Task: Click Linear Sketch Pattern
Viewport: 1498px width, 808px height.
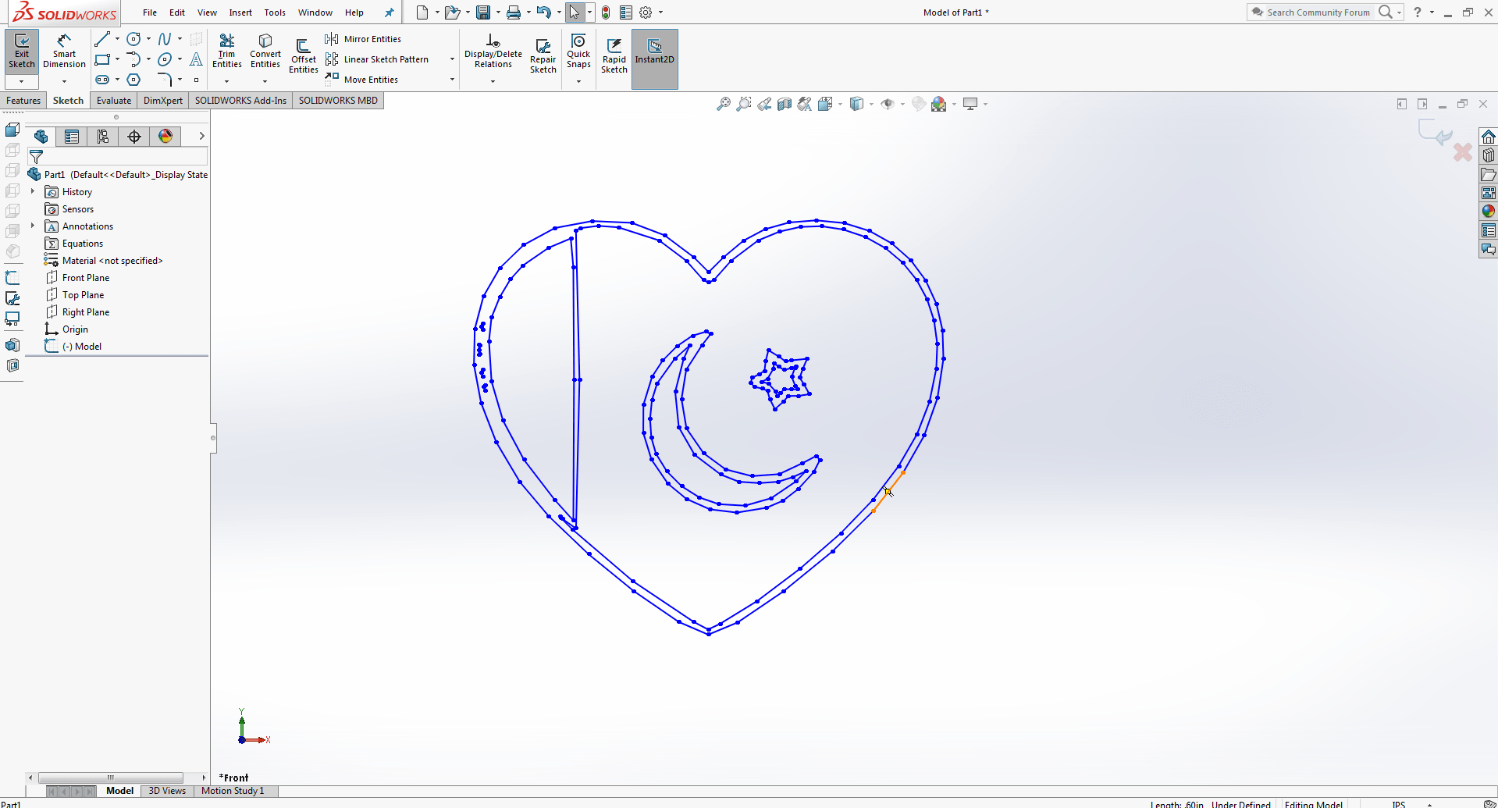Action: [377, 59]
